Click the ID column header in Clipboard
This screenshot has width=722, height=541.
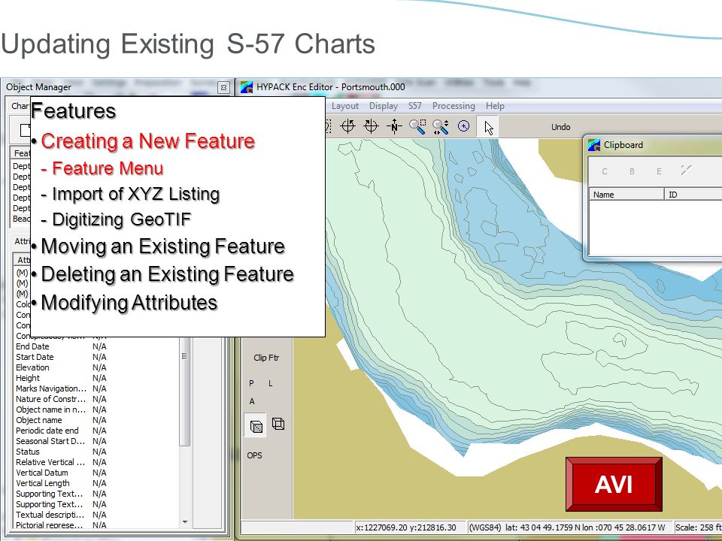click(x=693, y=195)
